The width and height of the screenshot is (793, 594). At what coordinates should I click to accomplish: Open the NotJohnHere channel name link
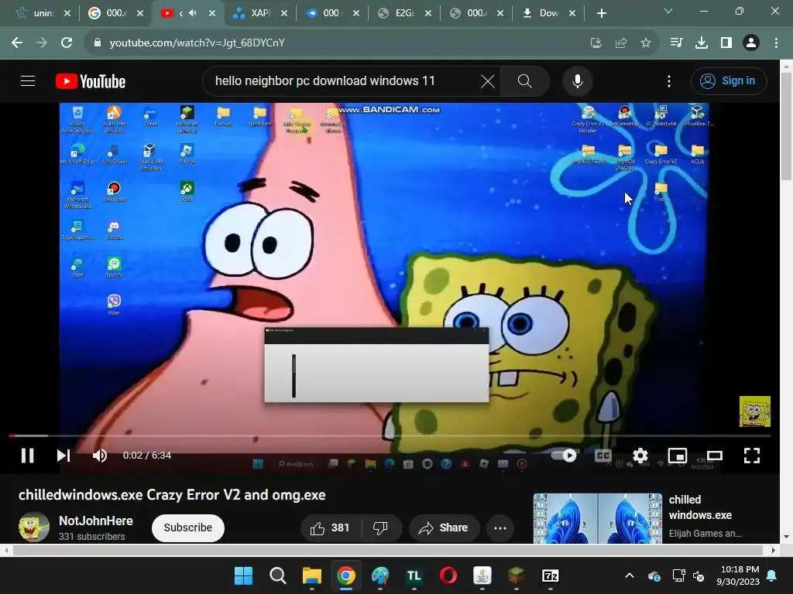tap(95, 521)
